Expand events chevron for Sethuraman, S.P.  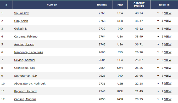tap(158, 76)
